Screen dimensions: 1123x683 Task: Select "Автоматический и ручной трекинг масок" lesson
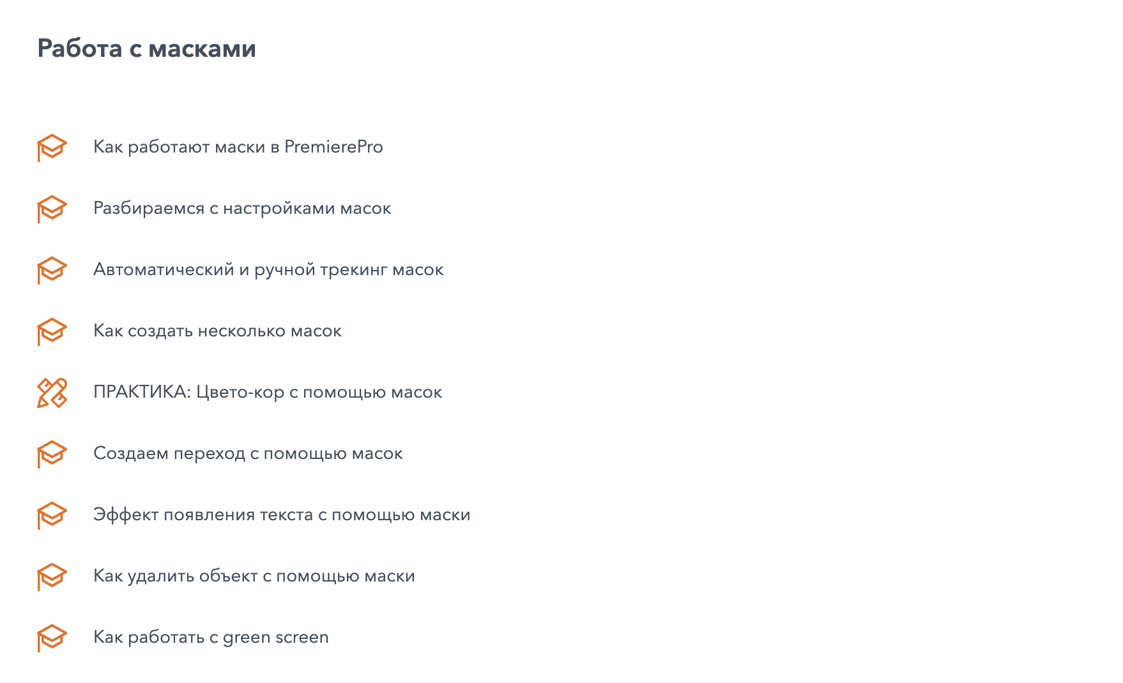click(268, 269)
